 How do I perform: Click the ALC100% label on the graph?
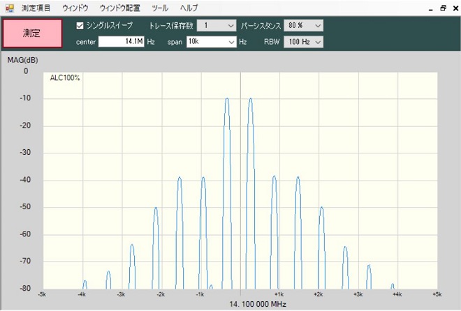click(65, 78)
